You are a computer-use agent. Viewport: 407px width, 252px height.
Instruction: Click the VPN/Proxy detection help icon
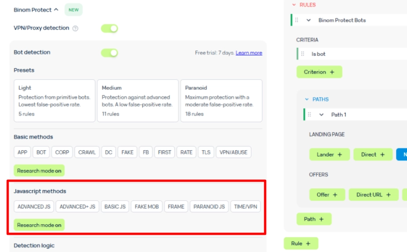pyautogui.click(x=75, y=28)
